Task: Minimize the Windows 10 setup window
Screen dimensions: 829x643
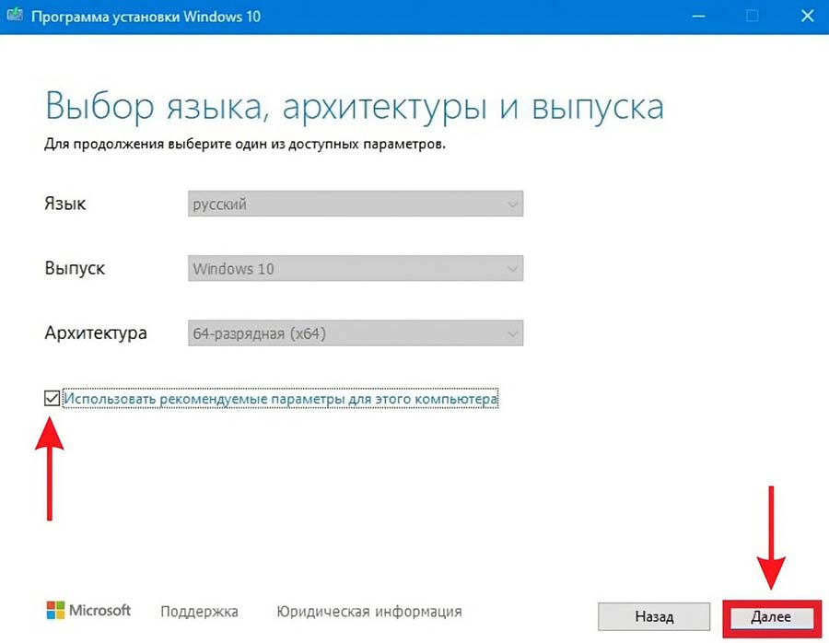Action: 700,16
